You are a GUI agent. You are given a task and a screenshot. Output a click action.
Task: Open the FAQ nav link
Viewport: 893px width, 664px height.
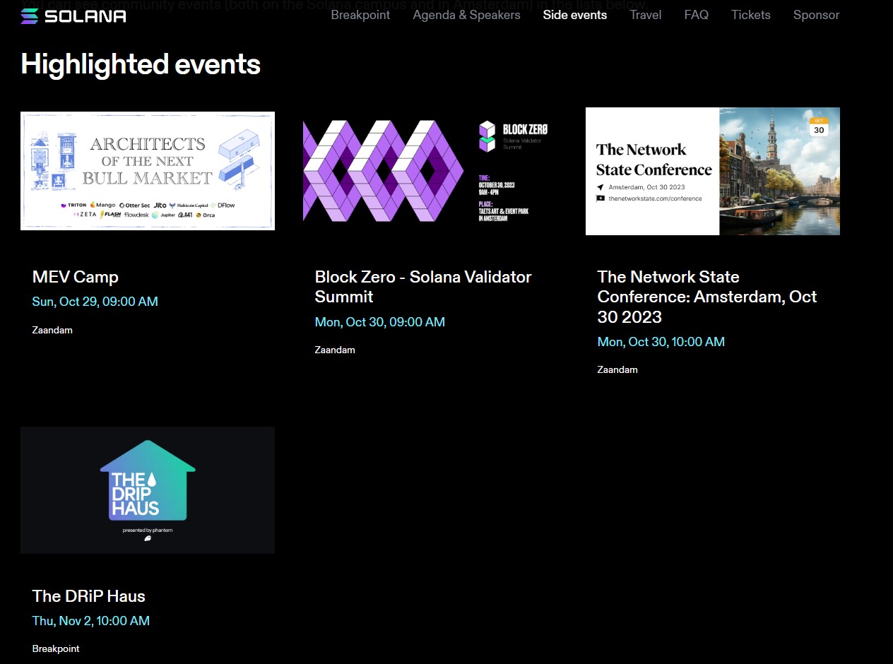(696, 15)
